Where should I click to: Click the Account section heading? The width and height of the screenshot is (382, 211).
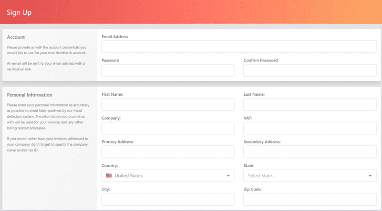pyautogui.click(x=16, y=37)
